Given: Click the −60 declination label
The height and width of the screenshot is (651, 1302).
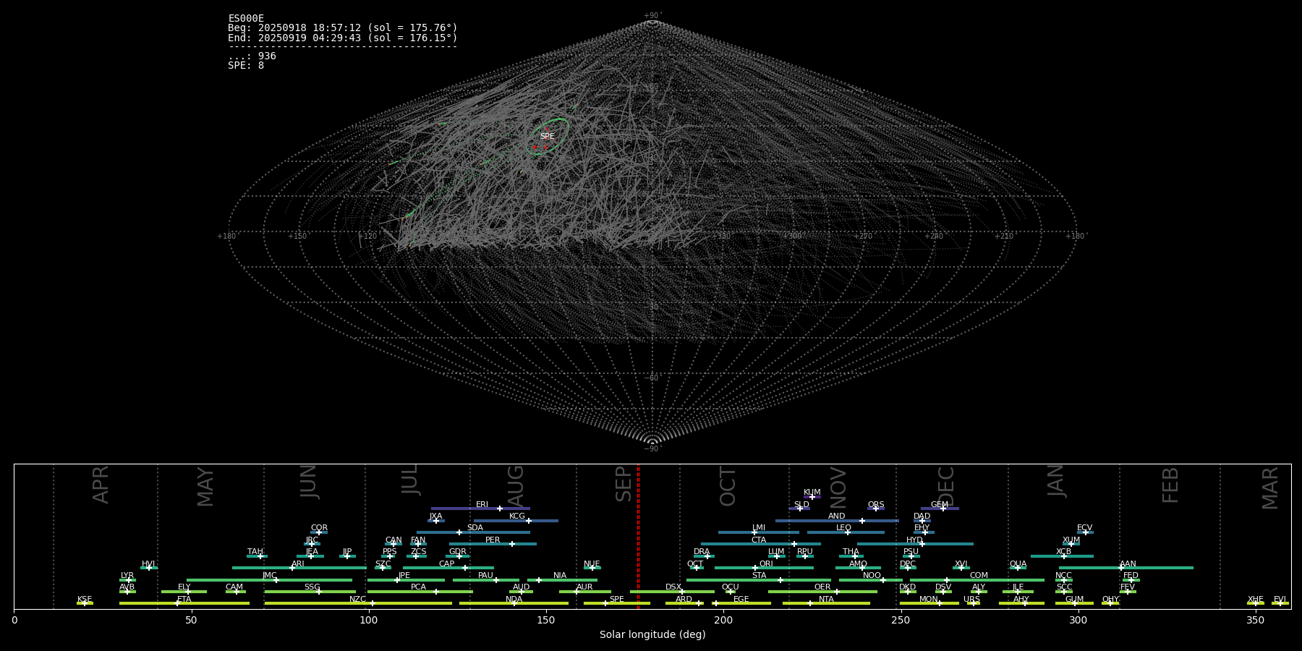Looking at the screenshot, I should point(652,378).
